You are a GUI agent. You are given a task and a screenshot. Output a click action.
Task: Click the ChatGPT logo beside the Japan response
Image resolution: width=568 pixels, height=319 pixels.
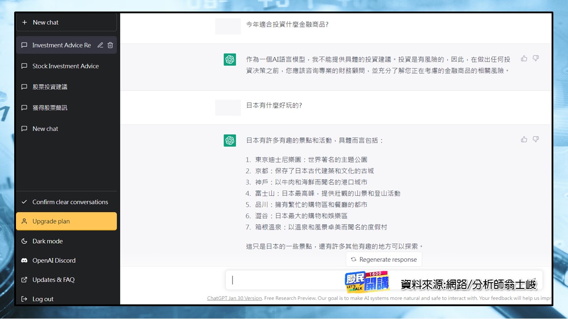point(229,140)
